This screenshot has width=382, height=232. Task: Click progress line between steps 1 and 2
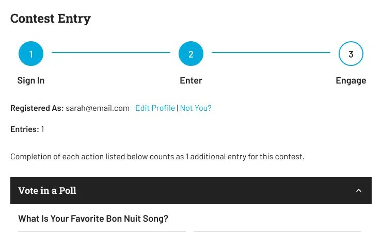point(111,52)
